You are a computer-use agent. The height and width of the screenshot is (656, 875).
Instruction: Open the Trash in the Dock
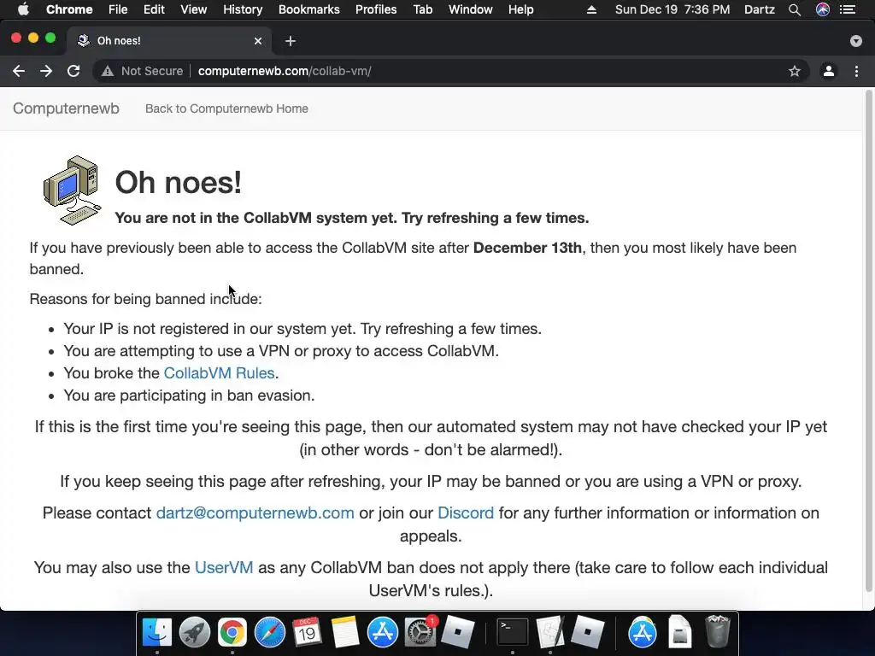point(718,632)
